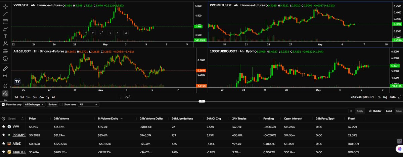Toggle the Favorites only checkbox

(x=3, y=104)
